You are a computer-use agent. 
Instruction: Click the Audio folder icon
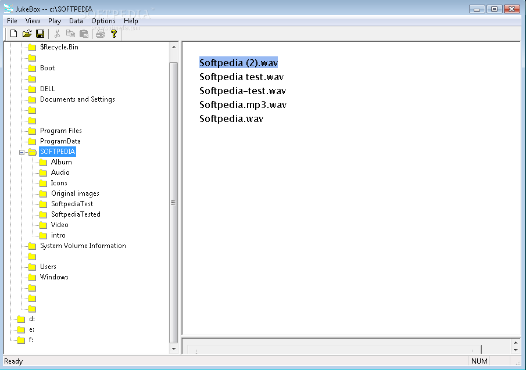pyautogui.click(x=43, y=173)
